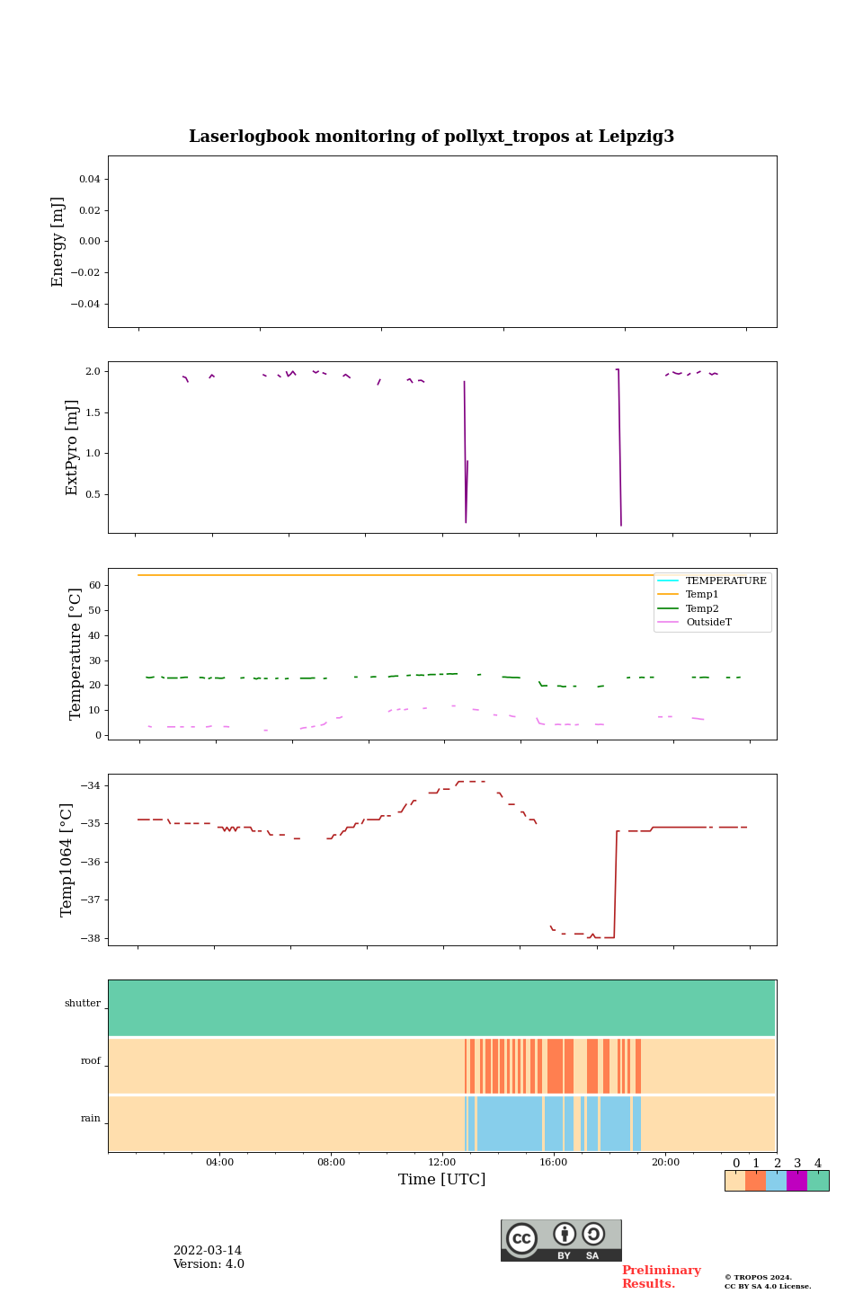
Task: Choose the green colorbar swatch for value 4
Action: click(818, 1181)
